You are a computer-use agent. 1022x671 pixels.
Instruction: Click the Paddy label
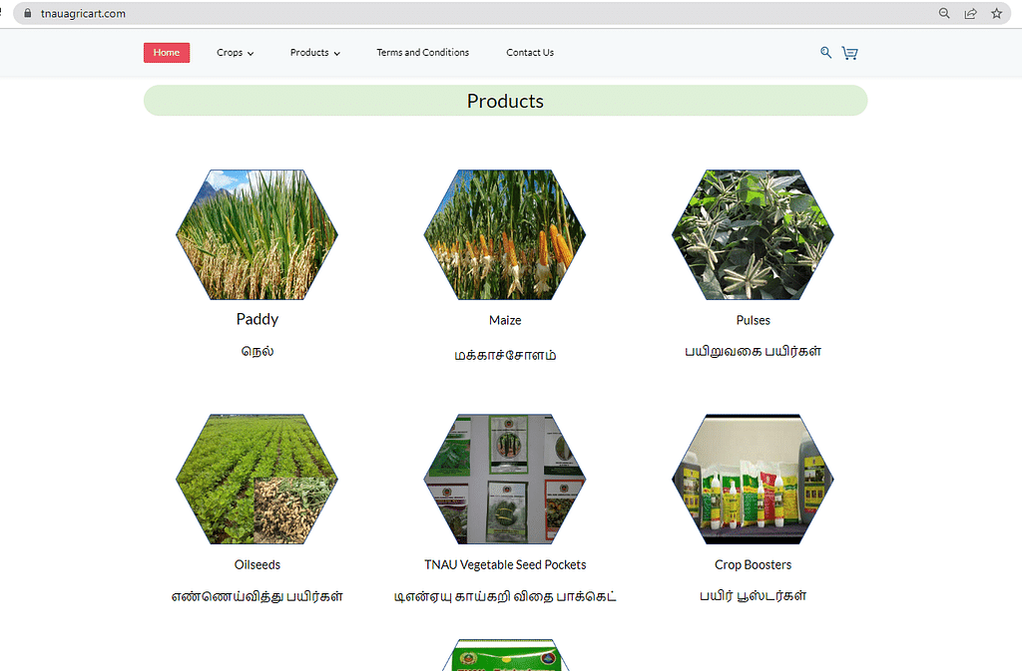(x=257, y=320)
